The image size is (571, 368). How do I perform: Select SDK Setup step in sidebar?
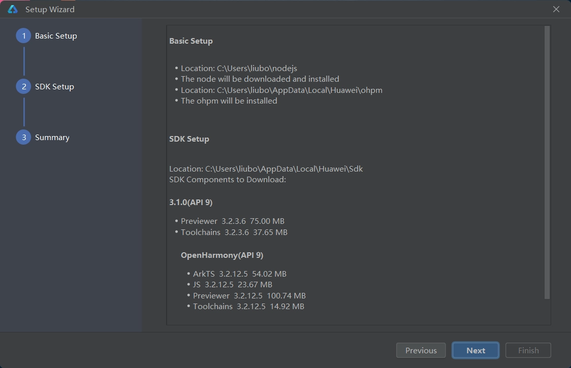tap(54, 87)
